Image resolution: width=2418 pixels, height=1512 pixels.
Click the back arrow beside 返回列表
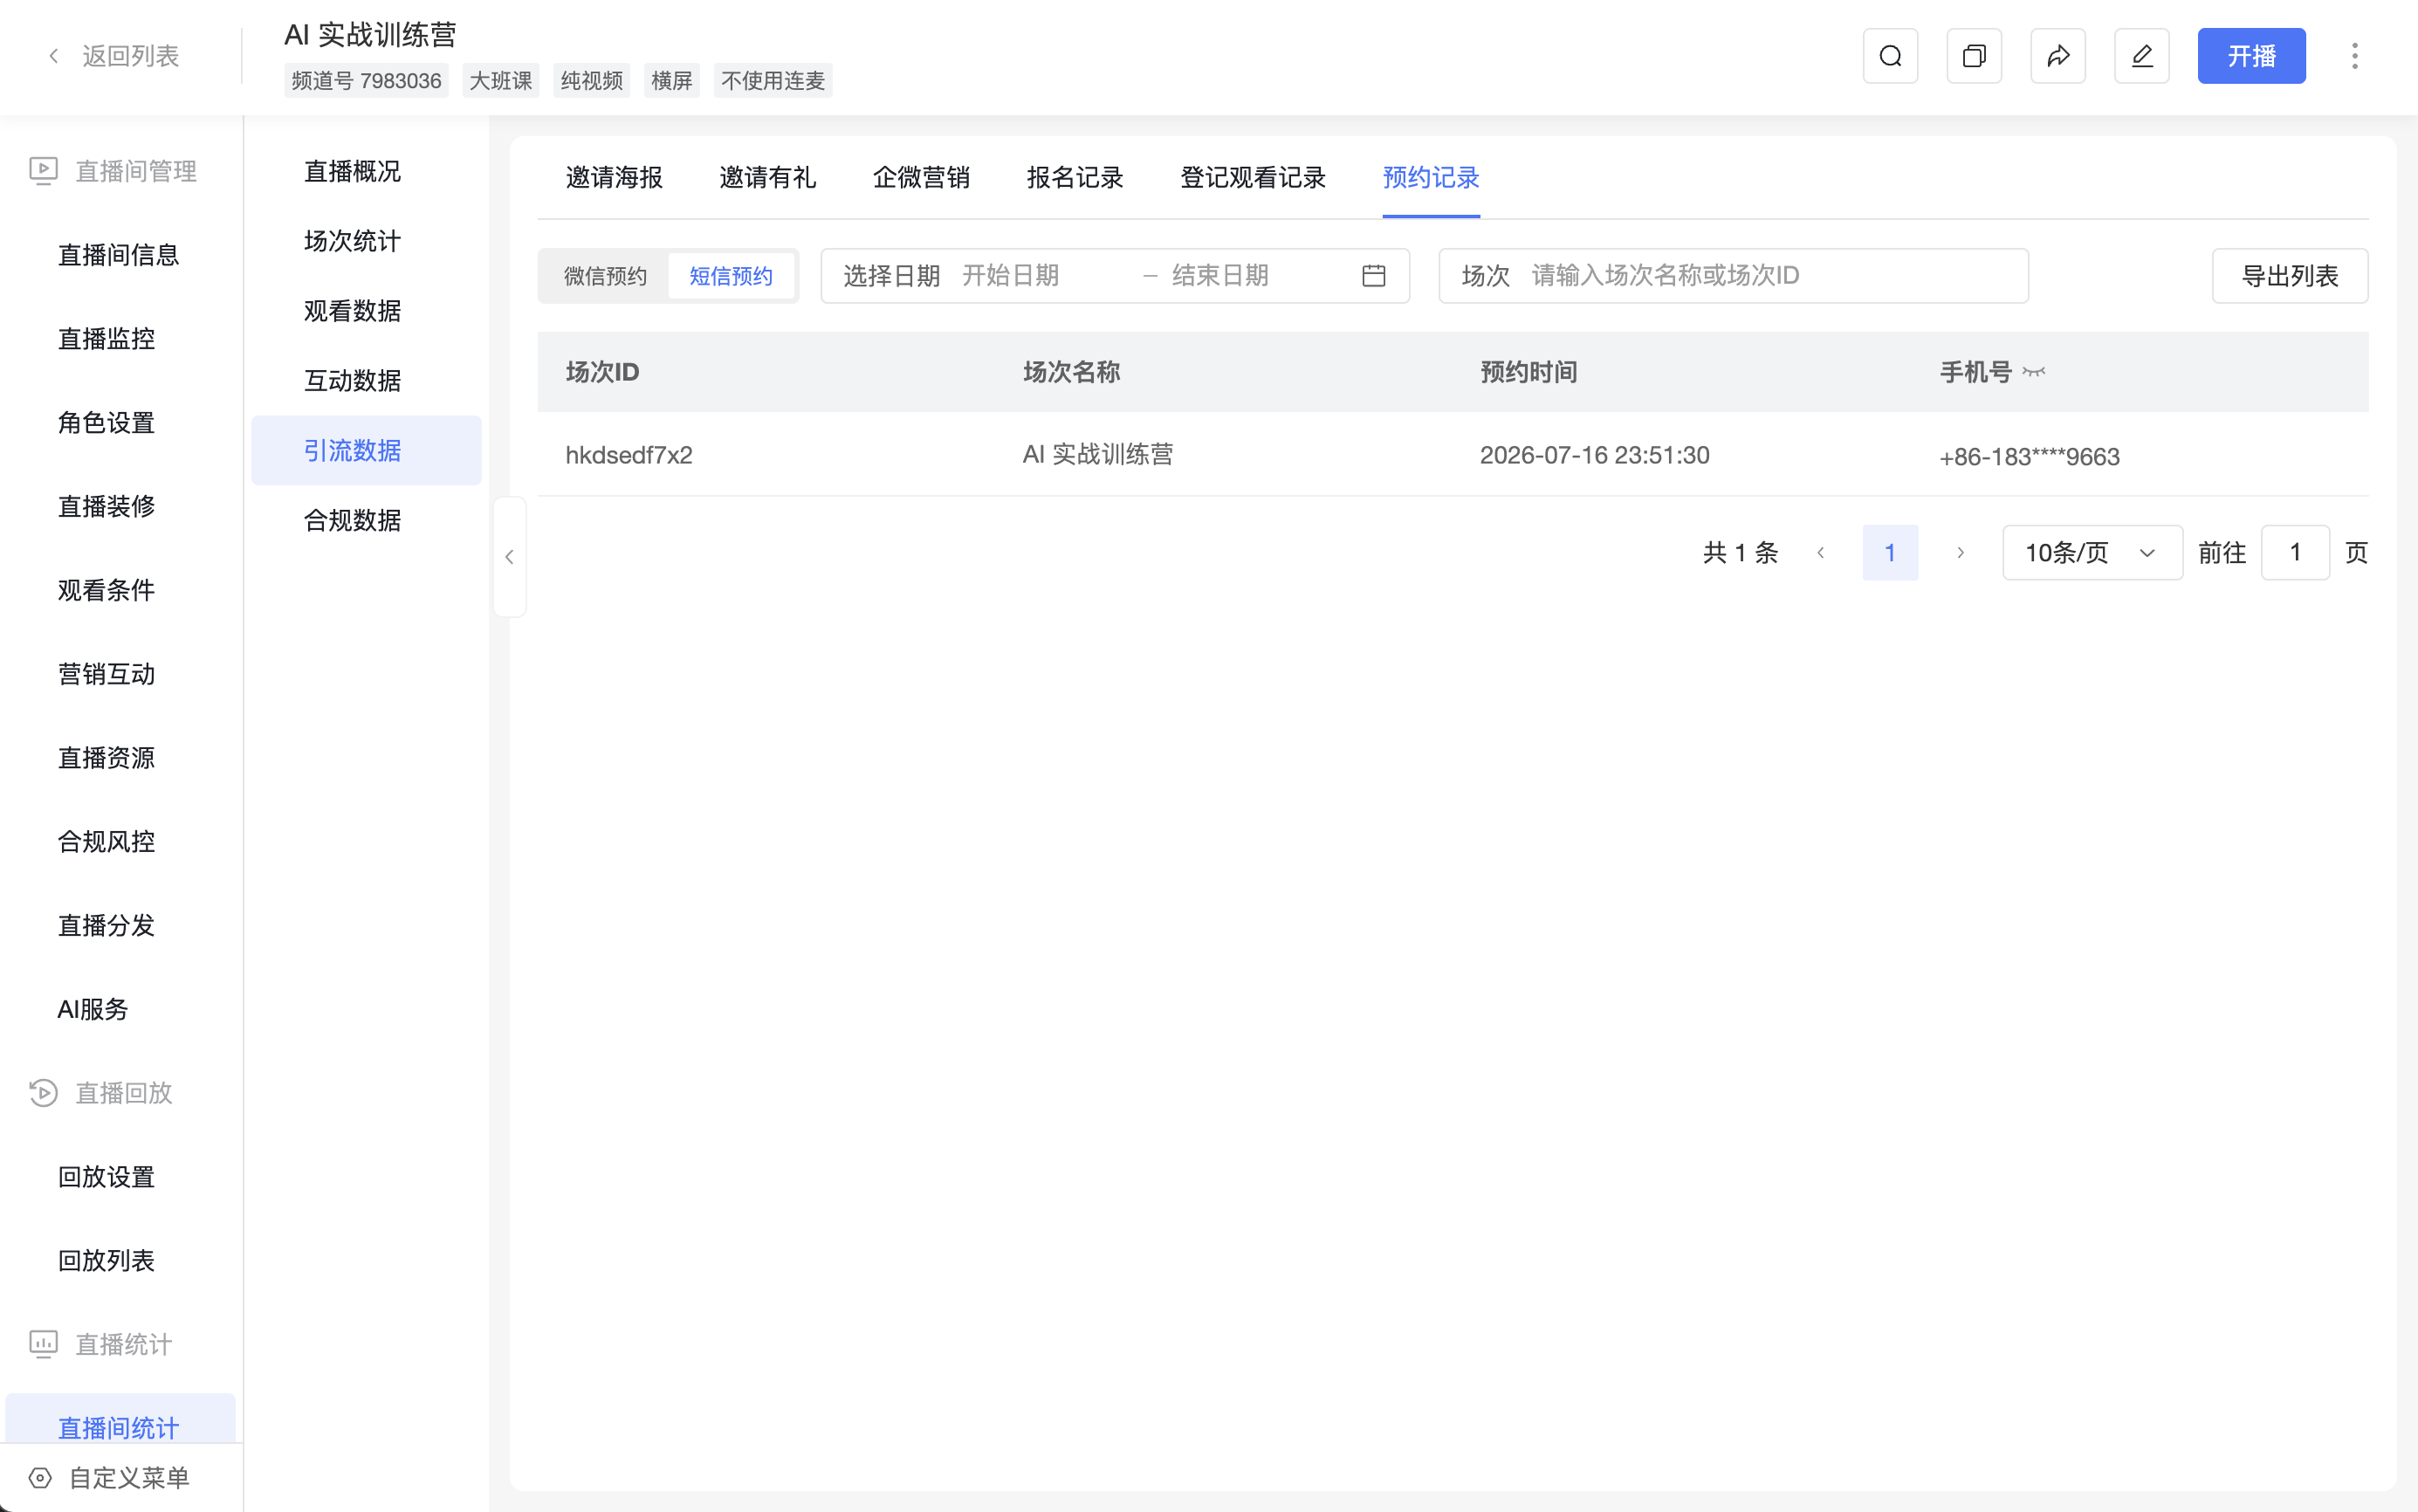(x=54, y=56)
